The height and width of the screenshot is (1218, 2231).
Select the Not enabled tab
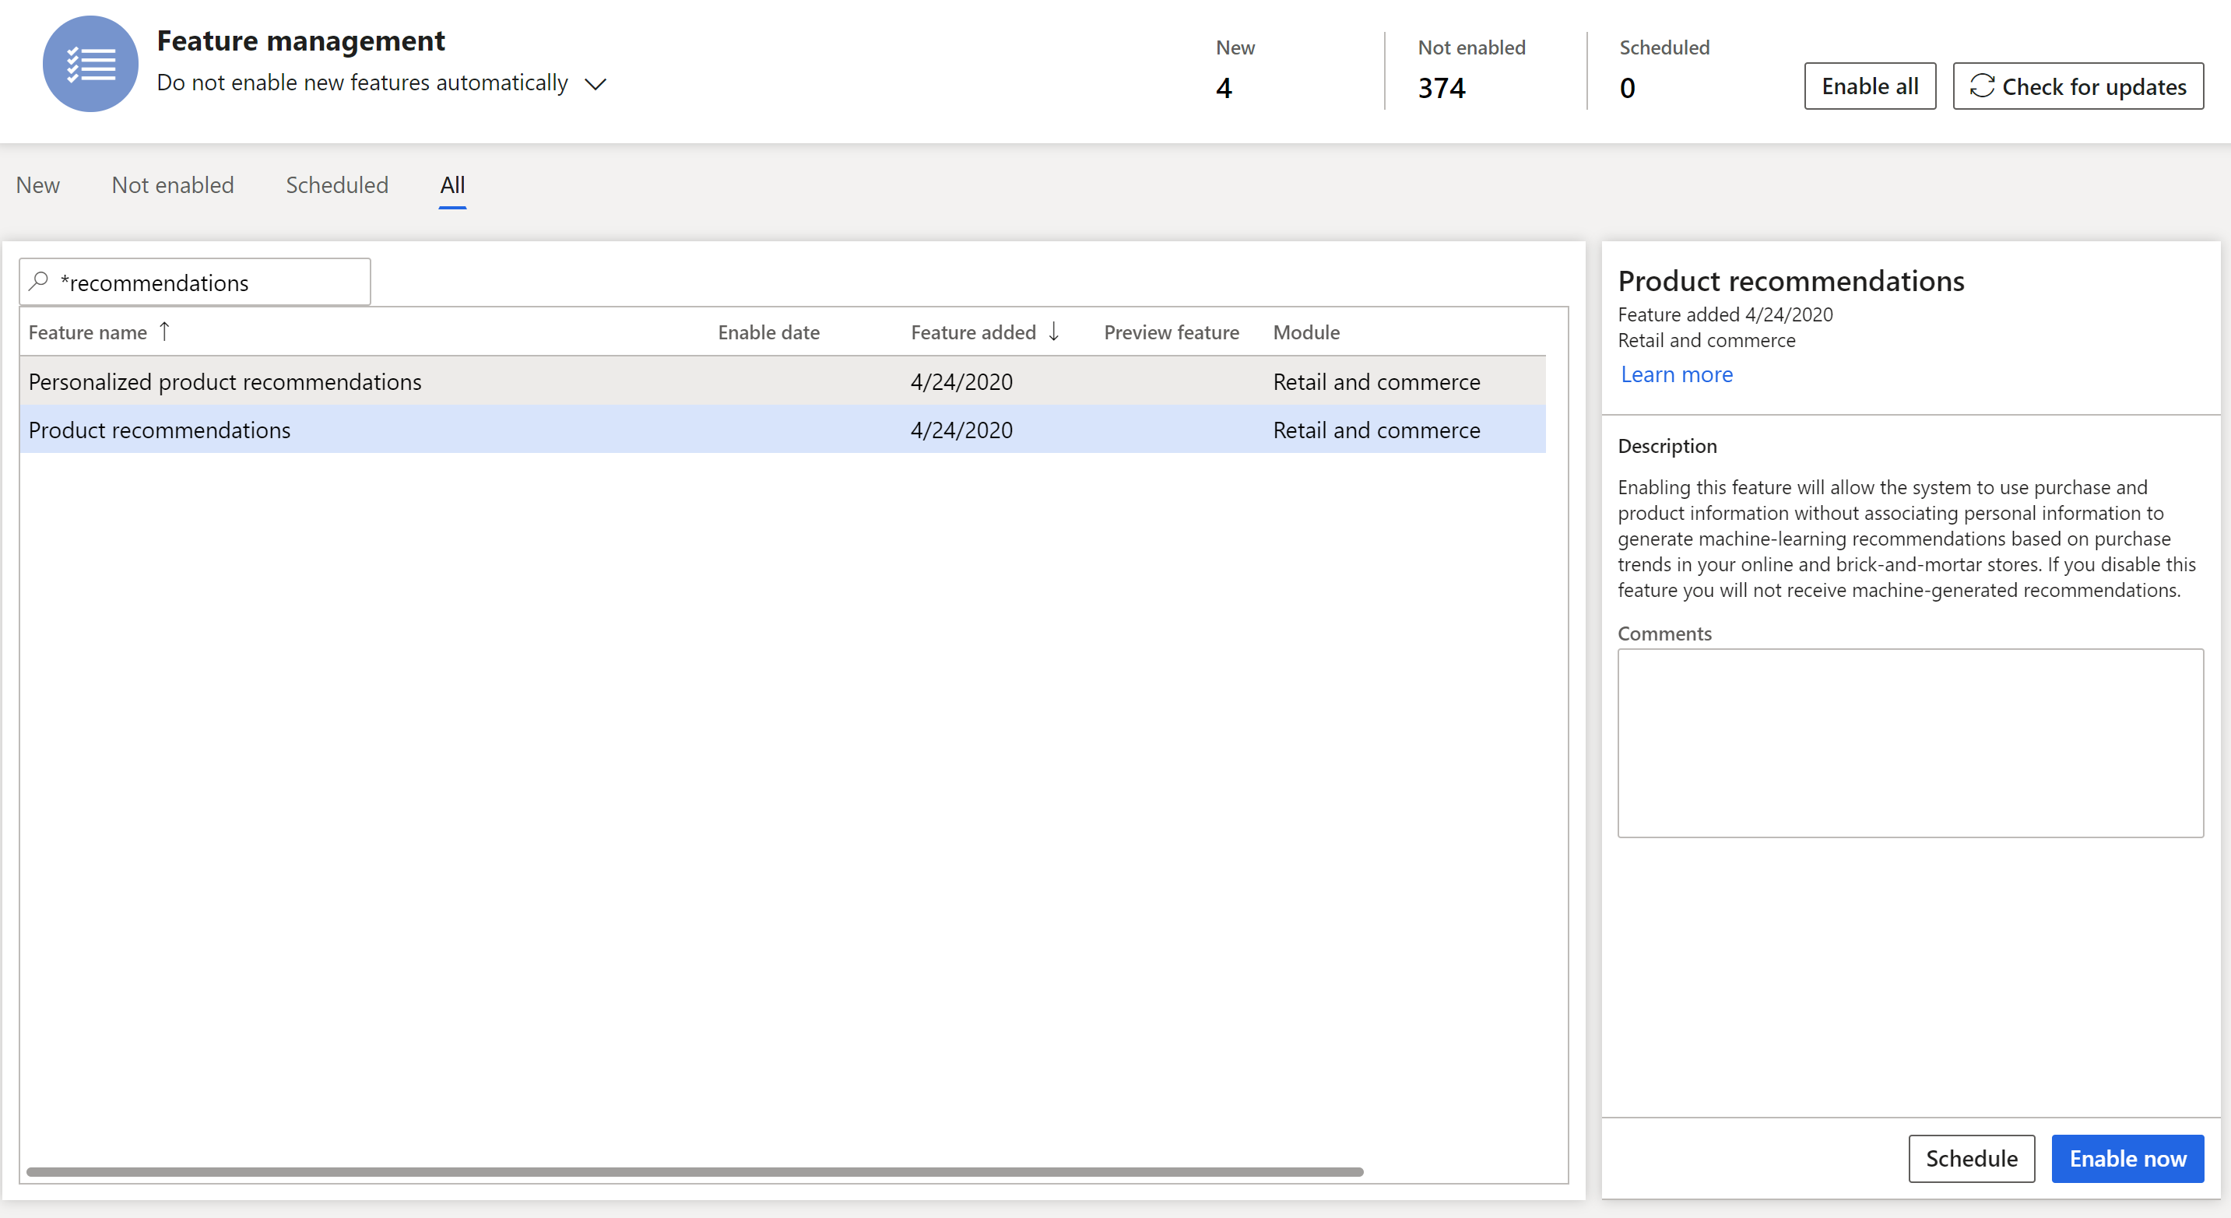pos(173,184)
